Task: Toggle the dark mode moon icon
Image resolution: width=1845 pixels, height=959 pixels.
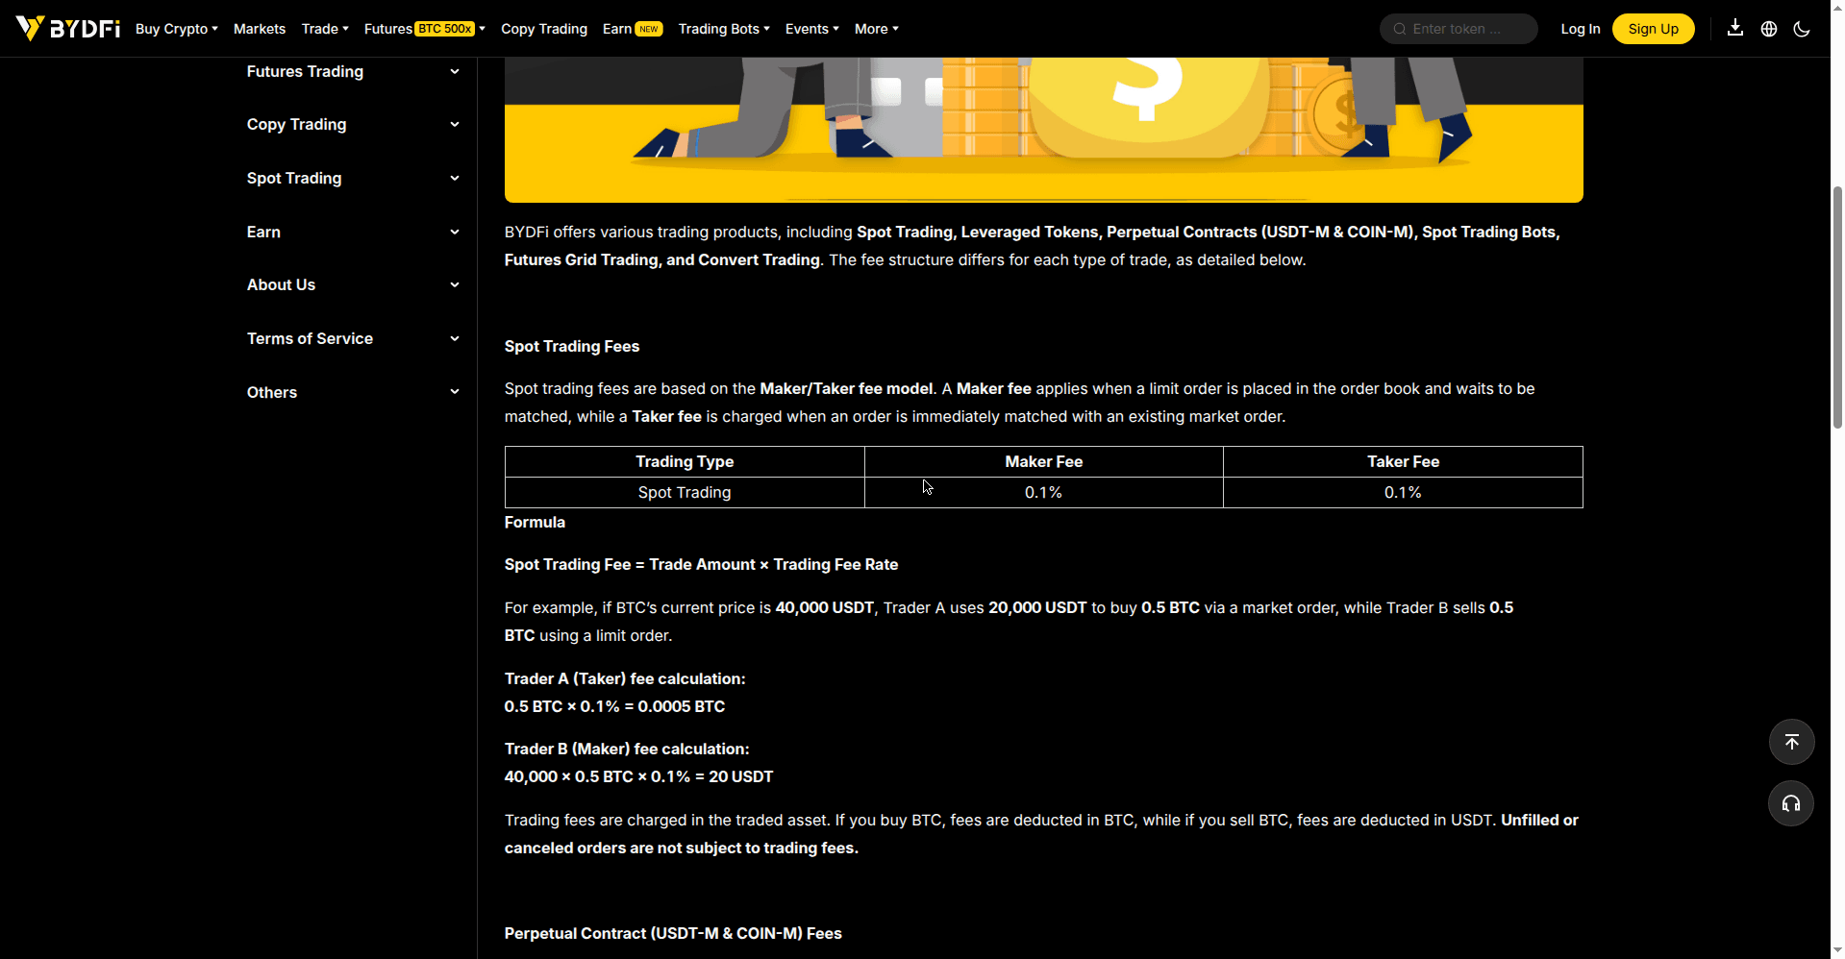Action: click(1802, 29)
